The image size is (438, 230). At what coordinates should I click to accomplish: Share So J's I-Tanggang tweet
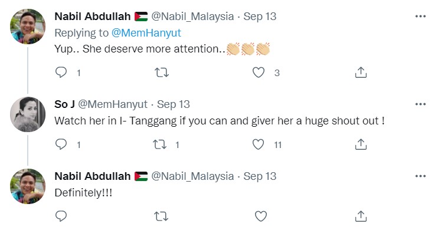(x=361, y=144)
